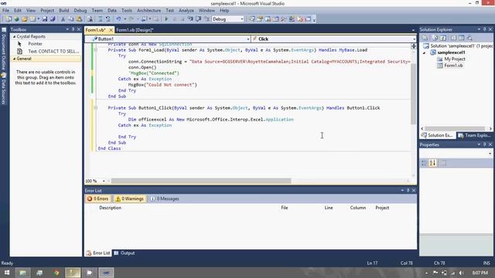This screenshot has height=278, width=495.
Task: Refresh the Solution Explorer tree
Action: pos(443,38)
